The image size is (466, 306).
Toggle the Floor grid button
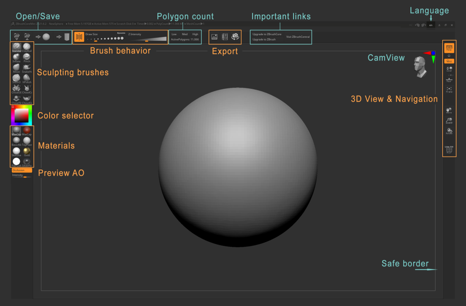(x=449, y=79)
